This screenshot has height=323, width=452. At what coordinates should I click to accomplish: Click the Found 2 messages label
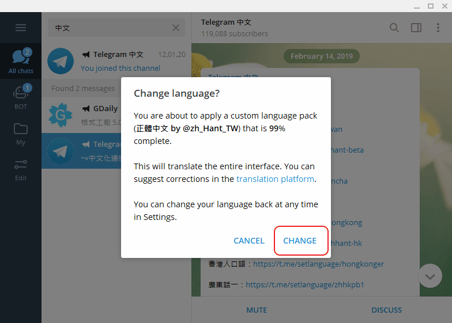pyautogui.click(x=83, y=89)
